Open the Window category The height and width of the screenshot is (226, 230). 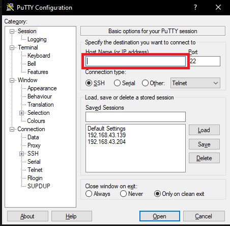click(x=27, y=80)
